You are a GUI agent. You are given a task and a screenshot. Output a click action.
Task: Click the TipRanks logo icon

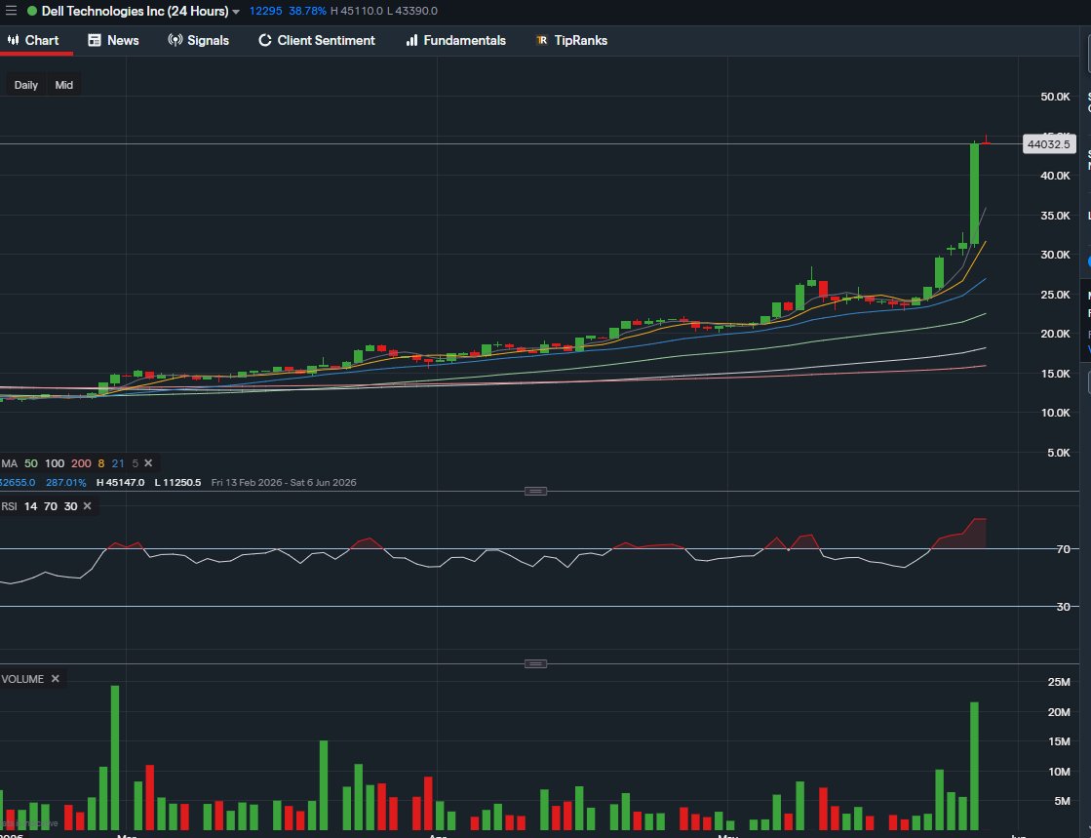(x=541, y=40)
